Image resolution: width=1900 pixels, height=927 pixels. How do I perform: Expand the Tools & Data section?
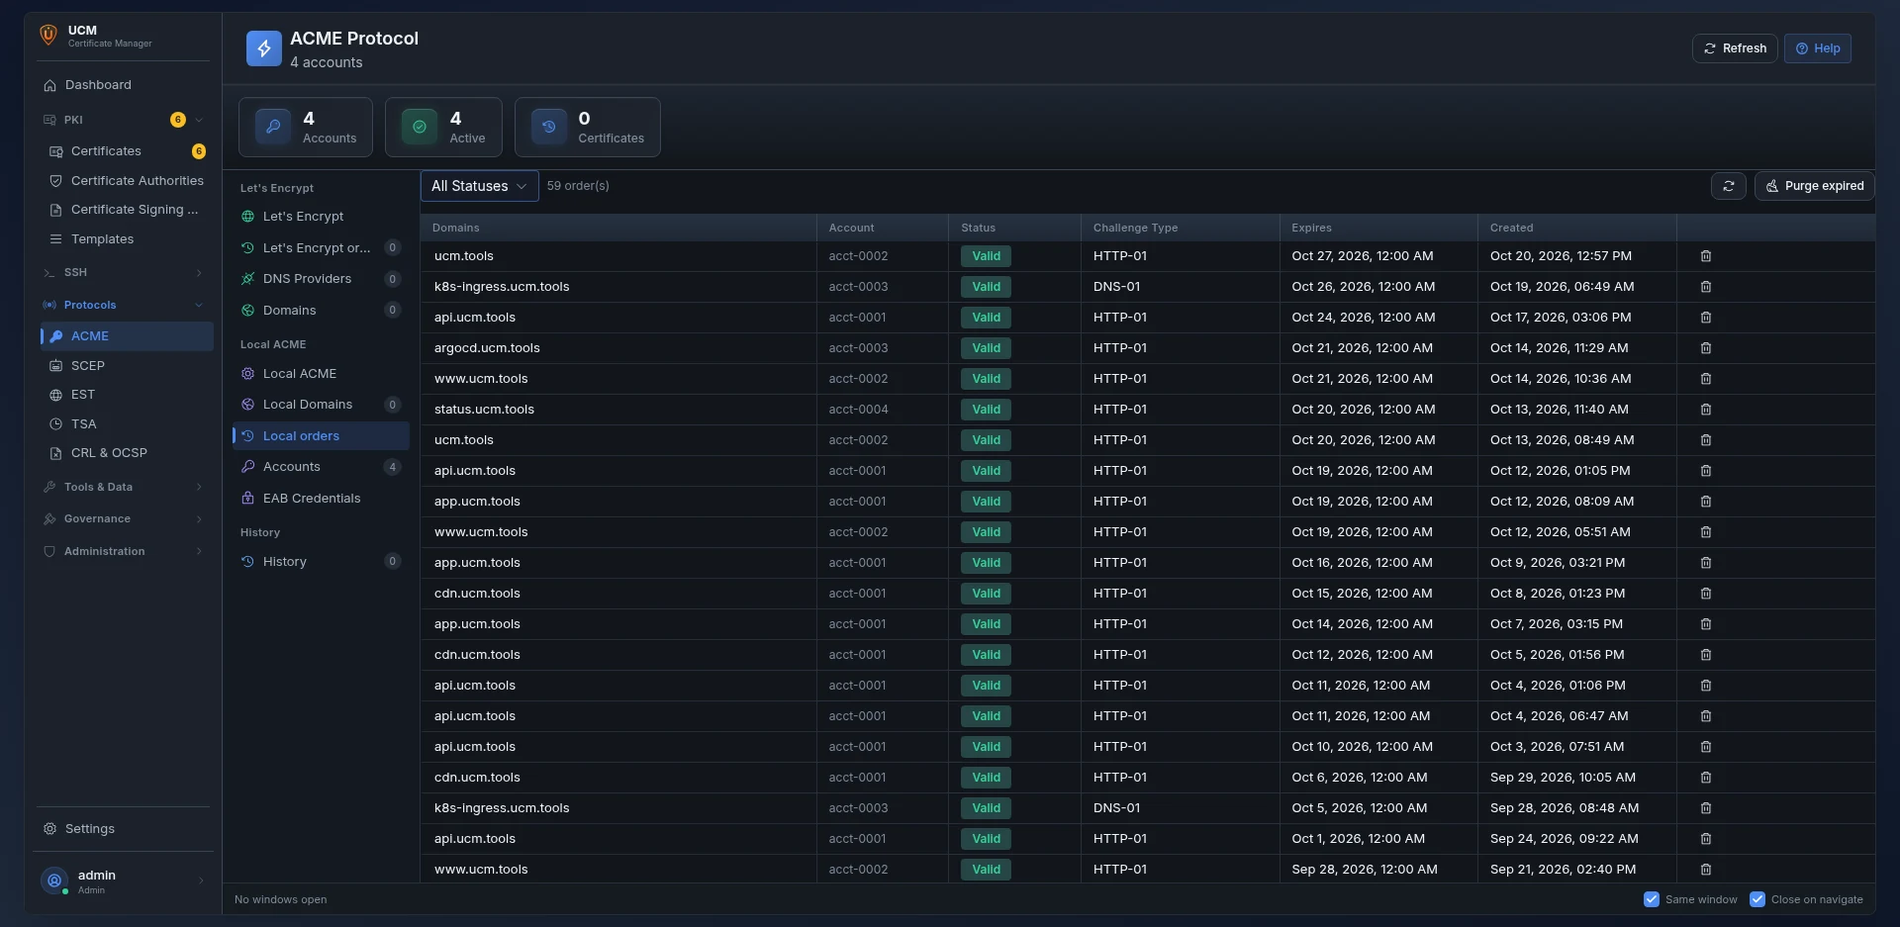pos(123,487)
